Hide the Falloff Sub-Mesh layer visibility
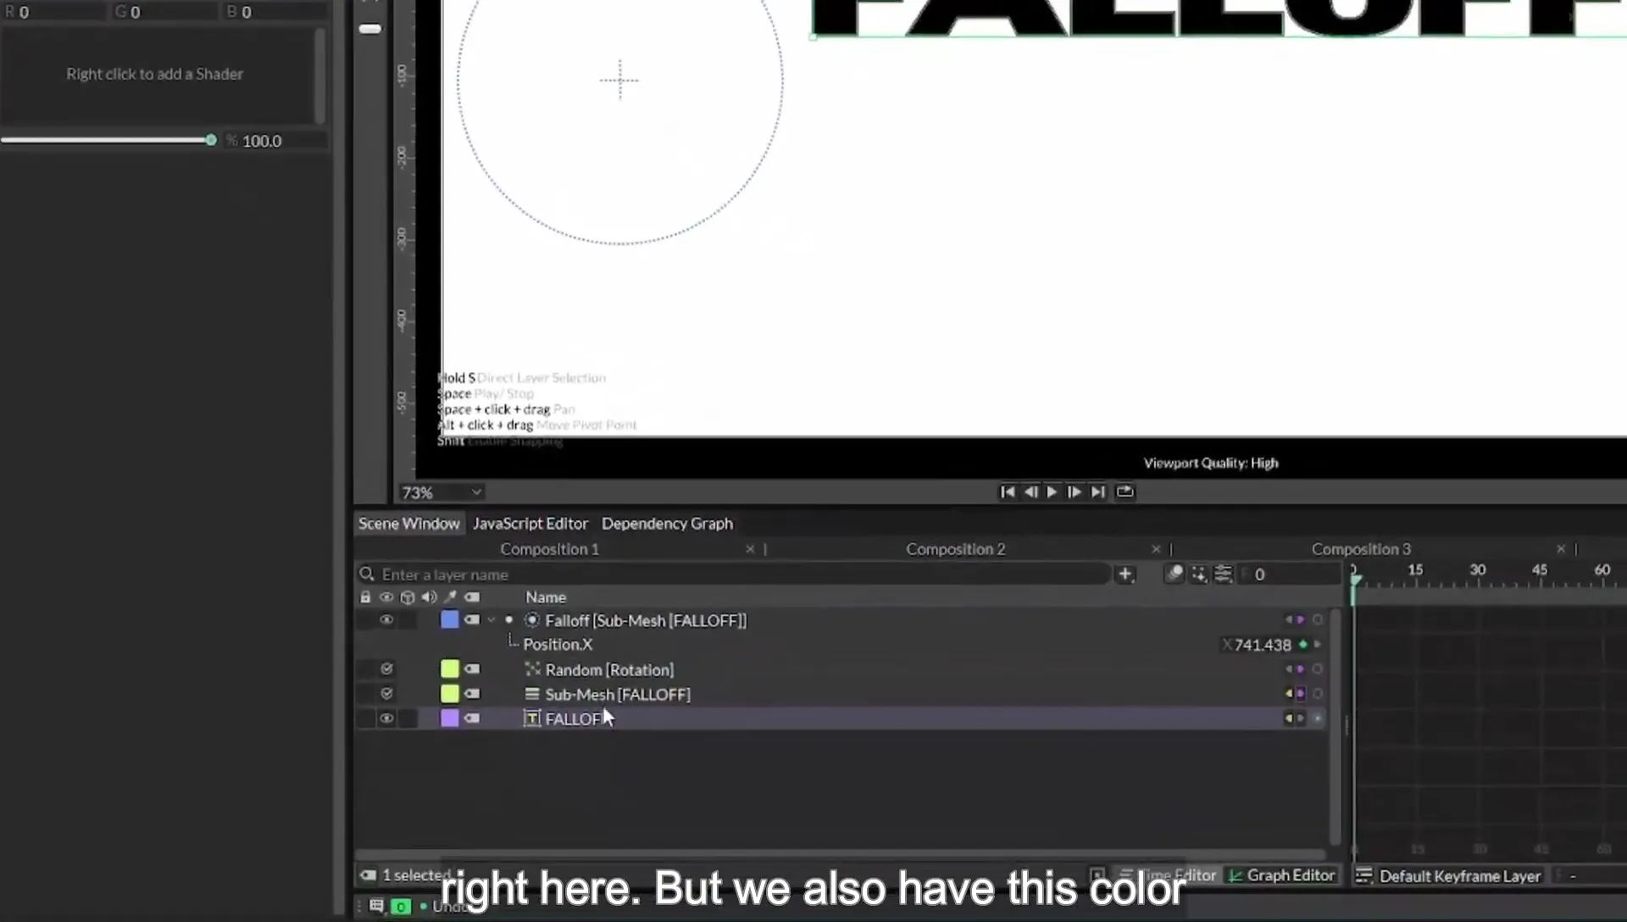This screenshot has height=922, width=1627. pyautogui.click(x=386, y=620)
